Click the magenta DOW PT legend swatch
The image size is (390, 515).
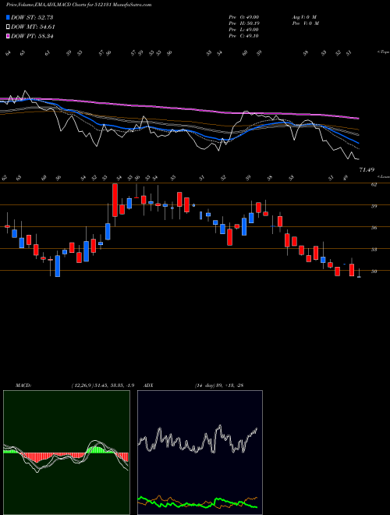click(x=8, y=36)
